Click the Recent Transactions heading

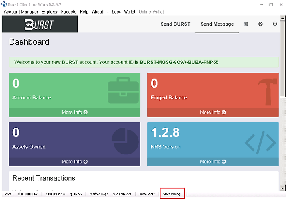pos(44,178)
